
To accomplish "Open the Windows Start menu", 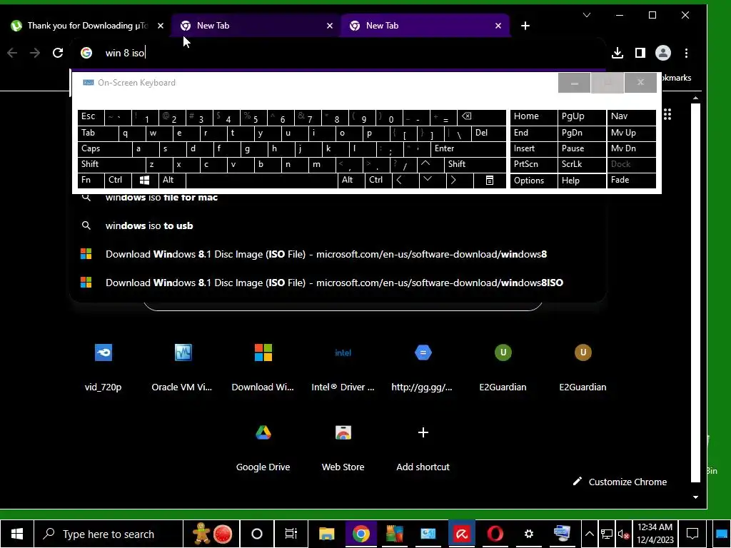I will [x=17, y=534].
